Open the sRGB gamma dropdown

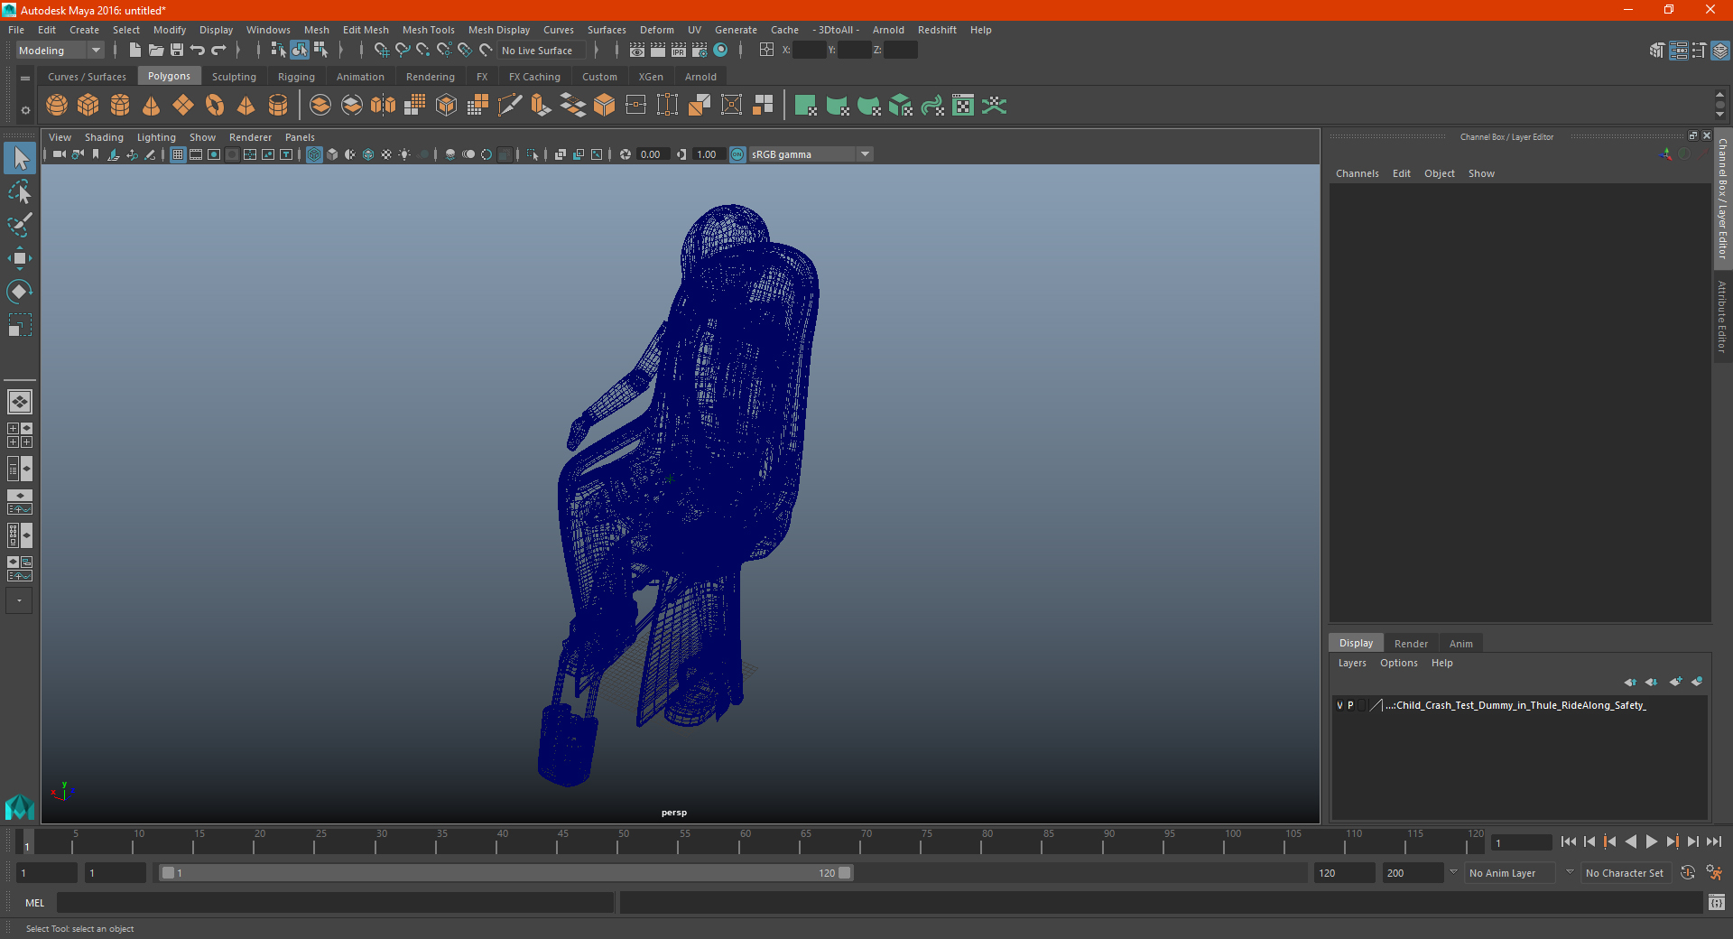811,154
